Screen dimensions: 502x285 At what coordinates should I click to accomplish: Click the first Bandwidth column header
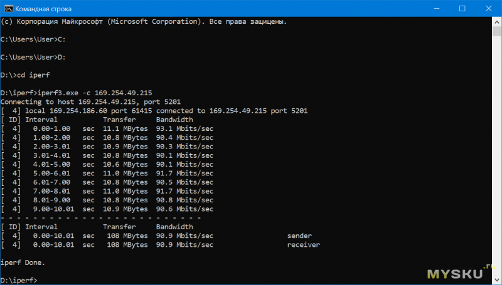174,119
